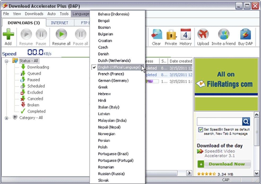The width and height of the screenshot is (261, 184).
Task: Choose Malayalam (India) language
Action: click(117, 120)
